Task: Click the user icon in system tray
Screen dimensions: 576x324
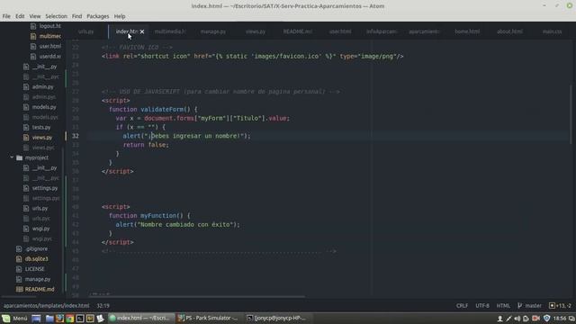Action: coord(500,319)
